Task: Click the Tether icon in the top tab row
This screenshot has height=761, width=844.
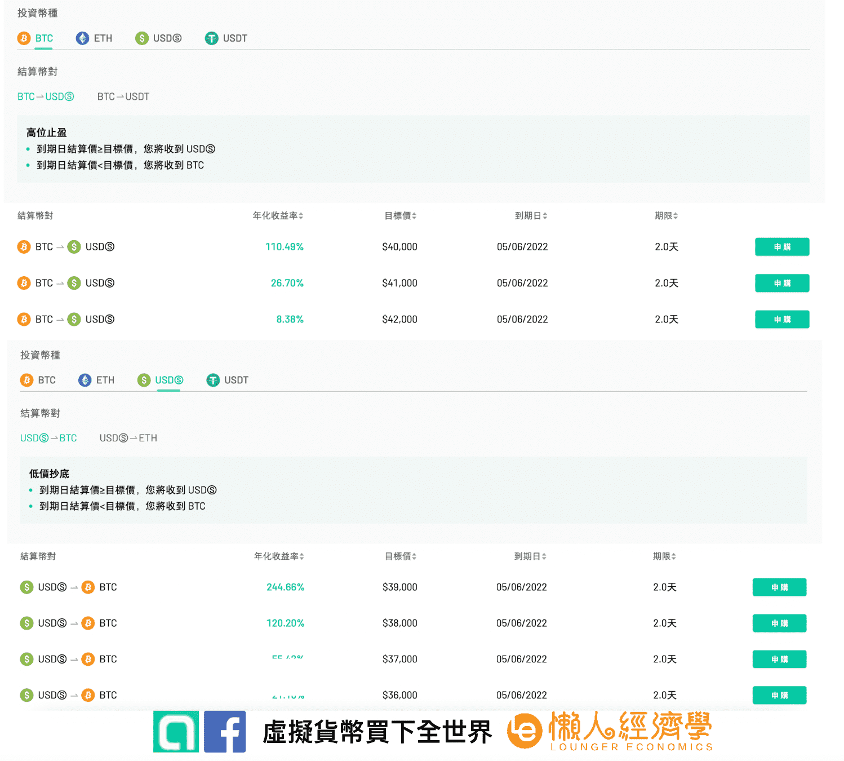Action: [x=211, y=38]
